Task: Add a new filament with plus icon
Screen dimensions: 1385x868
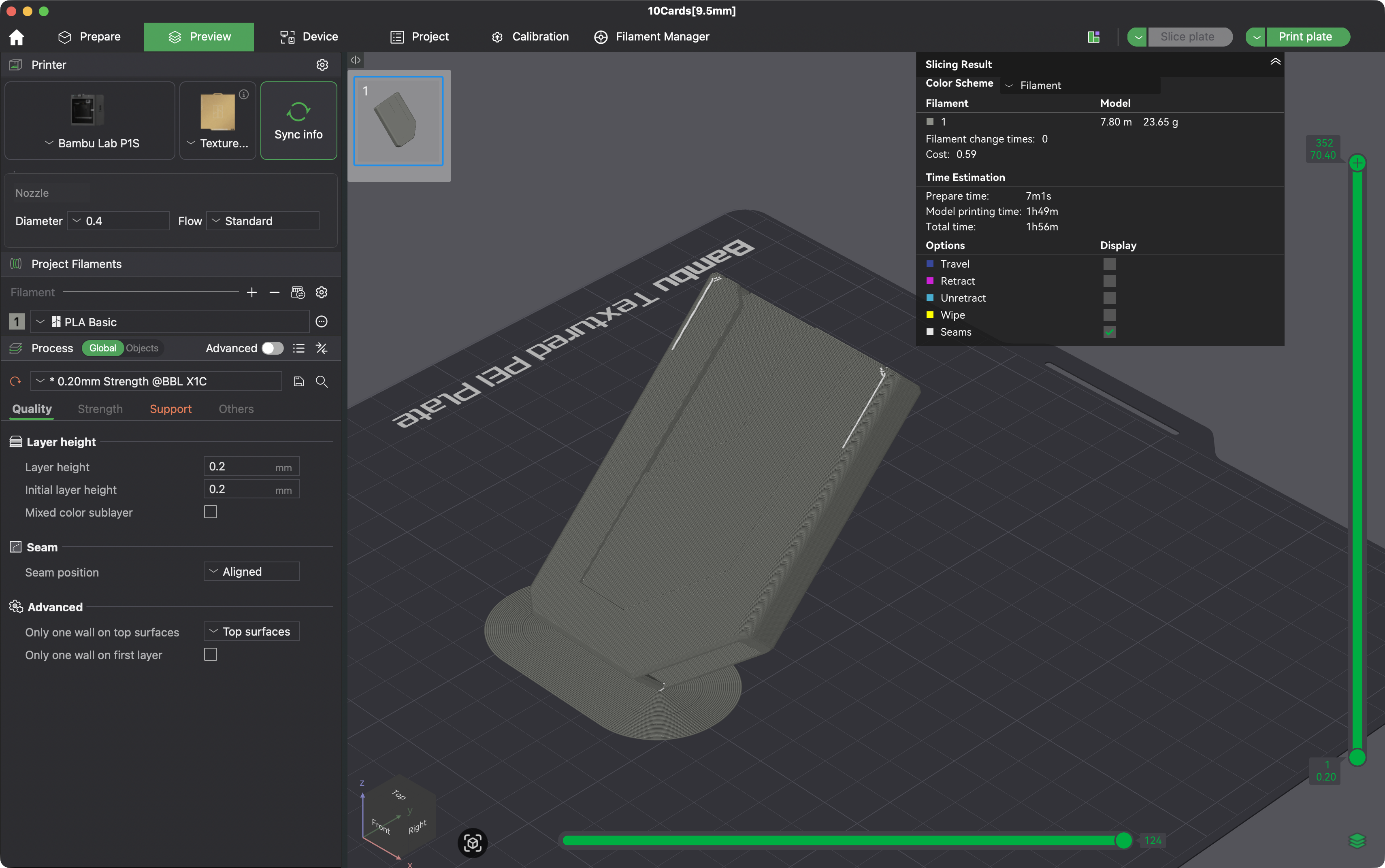Action: pyautogui.click(x=251, y=293)
